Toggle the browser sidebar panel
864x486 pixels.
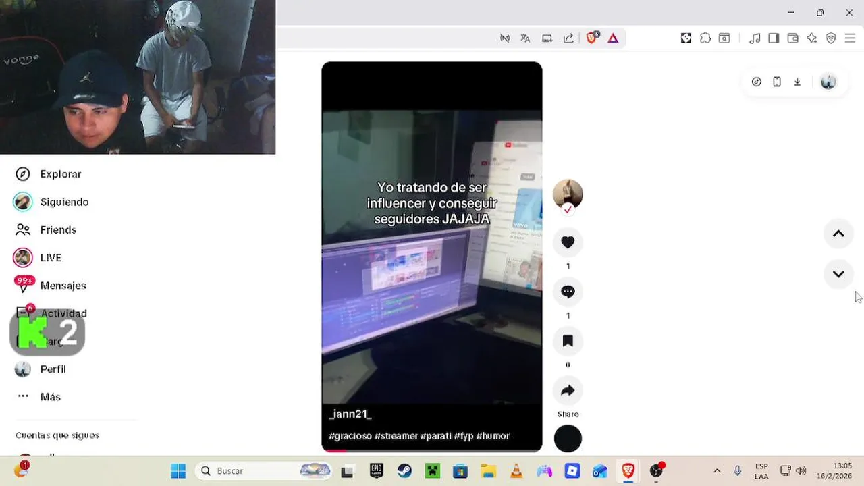pos(774,38)
